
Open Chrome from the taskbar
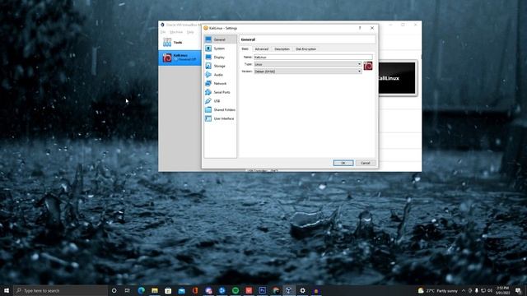point(276,290)
